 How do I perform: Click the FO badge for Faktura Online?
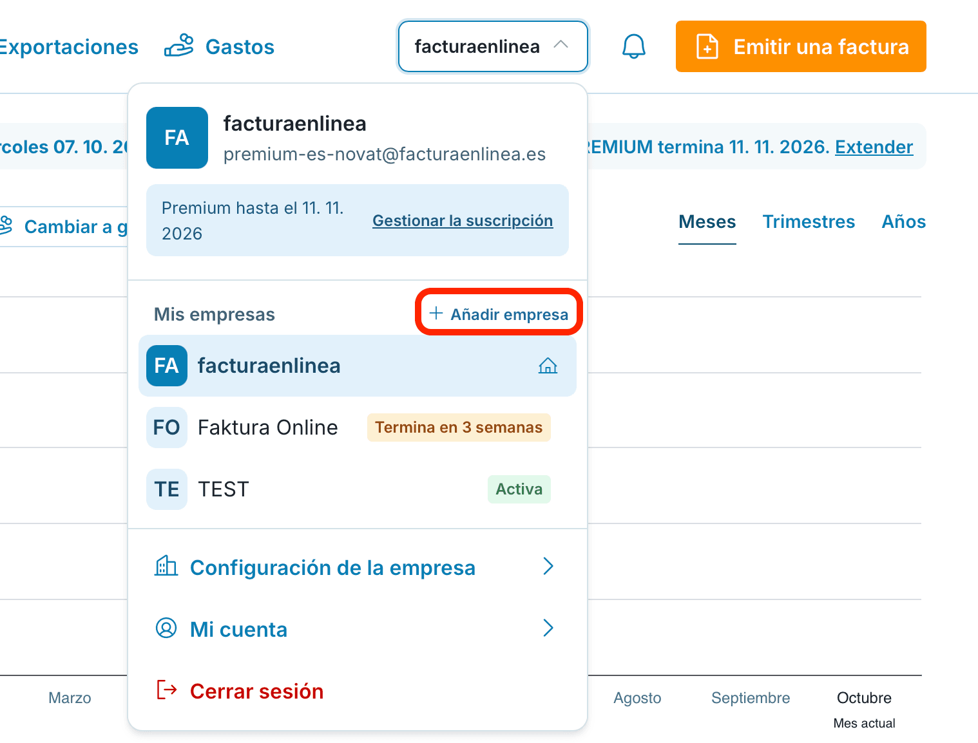tap(167, 428)
